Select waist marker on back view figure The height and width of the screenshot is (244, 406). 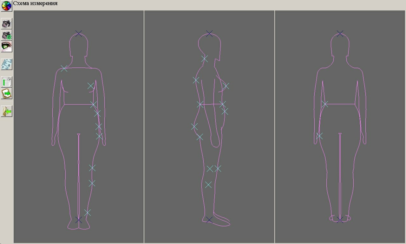[324, 104]
